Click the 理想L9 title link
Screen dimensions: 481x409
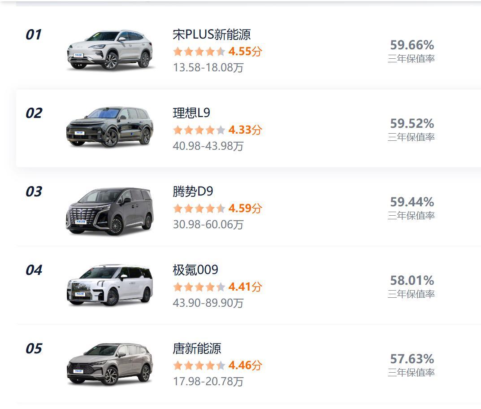coord(191,113)
